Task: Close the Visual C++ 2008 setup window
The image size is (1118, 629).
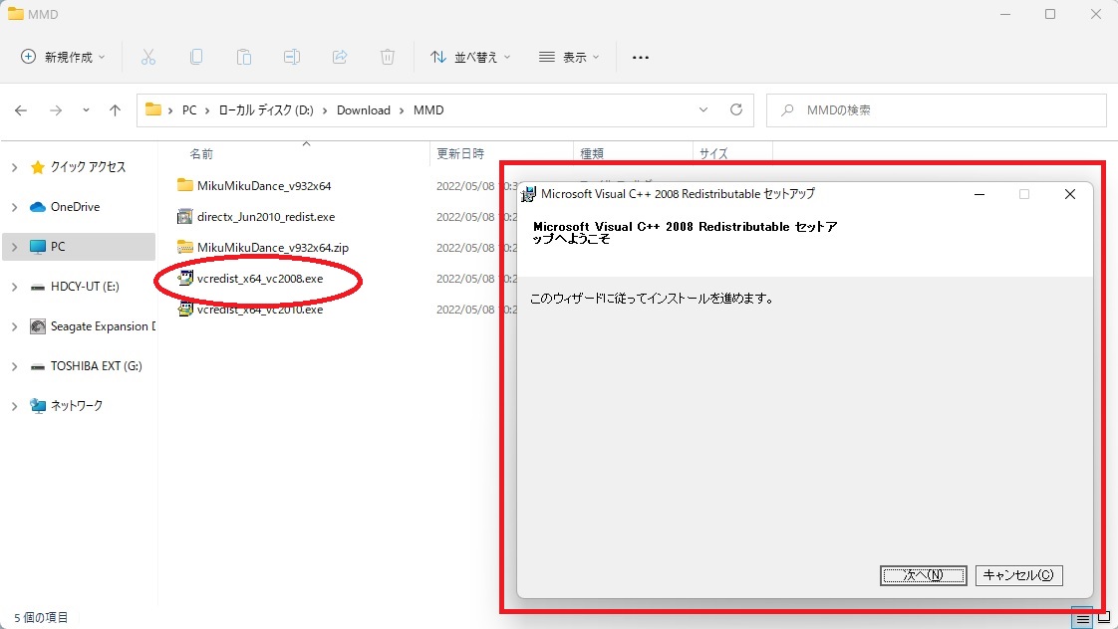Action: point(1069,194)
